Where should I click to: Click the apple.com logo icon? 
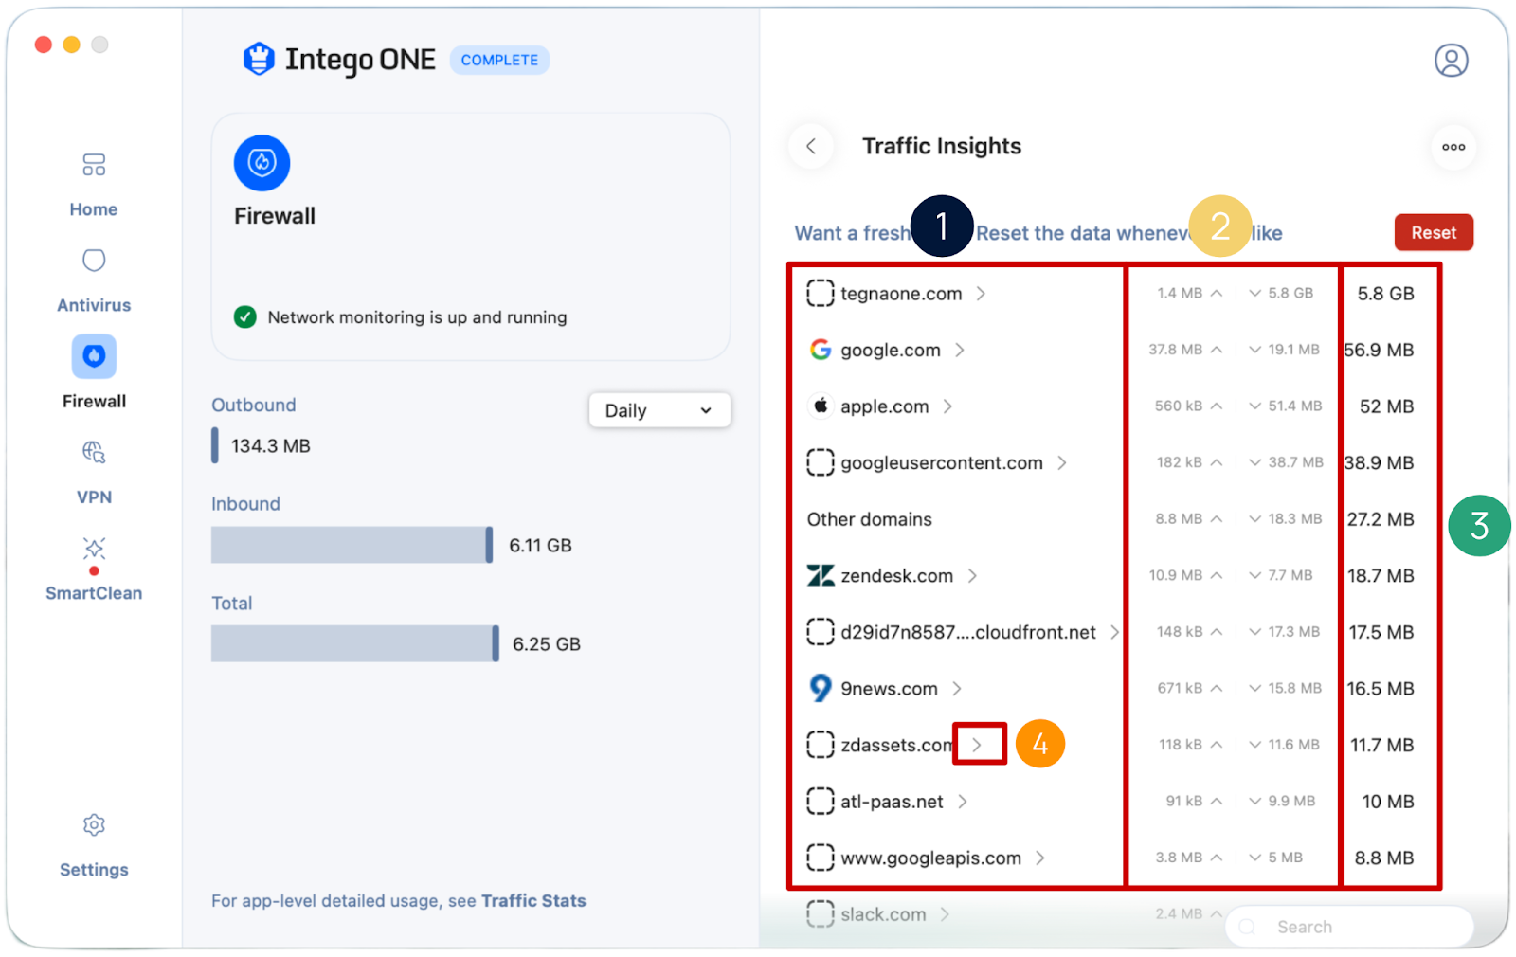coord(821,406)
